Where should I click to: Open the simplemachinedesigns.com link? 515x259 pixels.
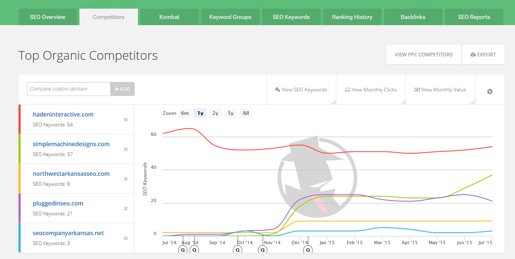71,144
